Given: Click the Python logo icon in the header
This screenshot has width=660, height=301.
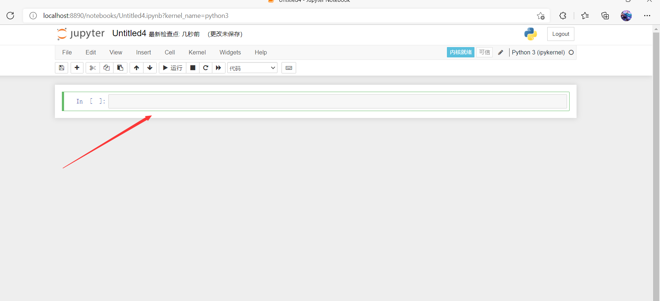Looking at the screenshot, I should (530, 34).
